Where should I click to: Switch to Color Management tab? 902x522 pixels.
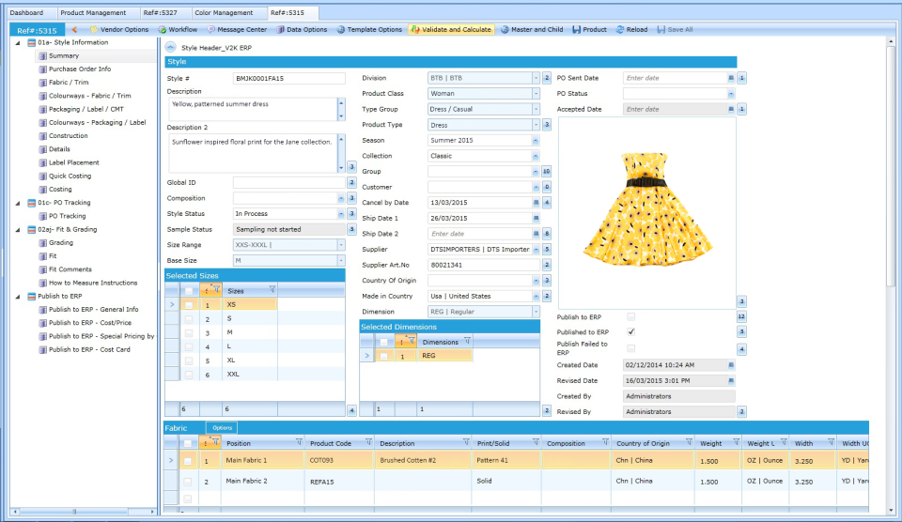224,12
